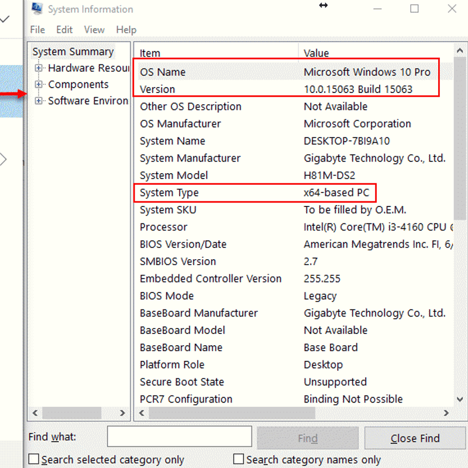Select the Software Environment tree item
Viewport: 468px width, 468px height.
point(88,101)
